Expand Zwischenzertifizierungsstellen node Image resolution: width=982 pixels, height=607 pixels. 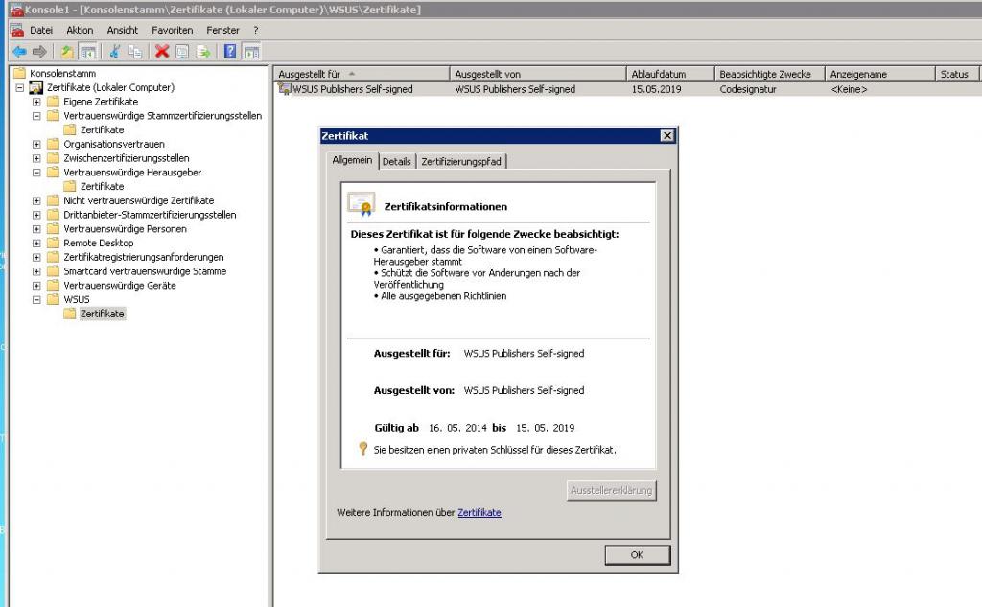point(36,158)
